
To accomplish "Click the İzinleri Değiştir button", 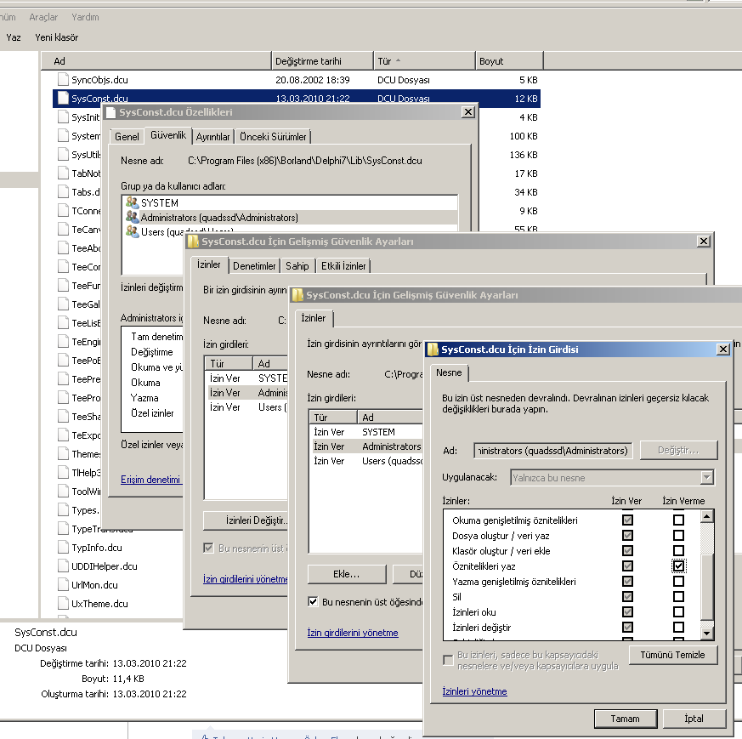I will pyautogui.click(x=246, y=520).
